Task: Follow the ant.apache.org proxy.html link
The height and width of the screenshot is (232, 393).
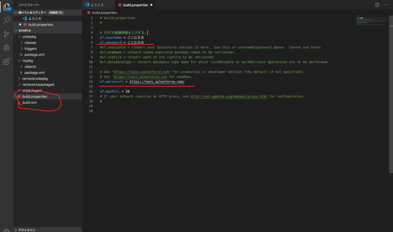Action: coord(229,96)
